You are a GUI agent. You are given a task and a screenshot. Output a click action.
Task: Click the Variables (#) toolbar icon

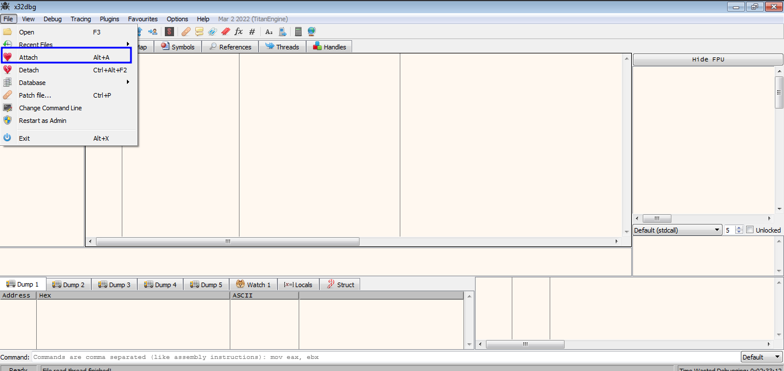point(252,32)
